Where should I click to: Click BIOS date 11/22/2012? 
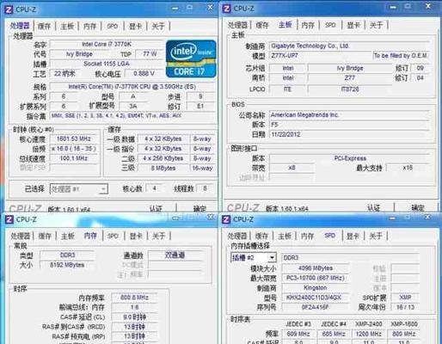click(349, 134)
